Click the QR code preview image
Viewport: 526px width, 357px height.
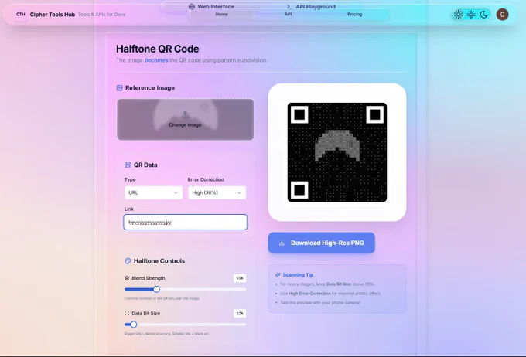coord(337,152)
